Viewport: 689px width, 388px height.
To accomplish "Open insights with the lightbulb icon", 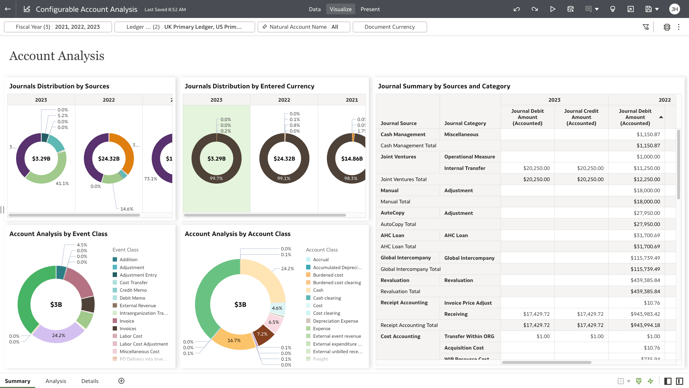I will (x=613, y=9).
